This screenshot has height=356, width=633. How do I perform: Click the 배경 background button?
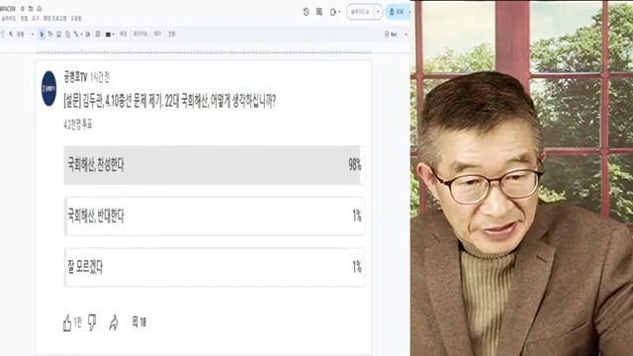(123, 35)
